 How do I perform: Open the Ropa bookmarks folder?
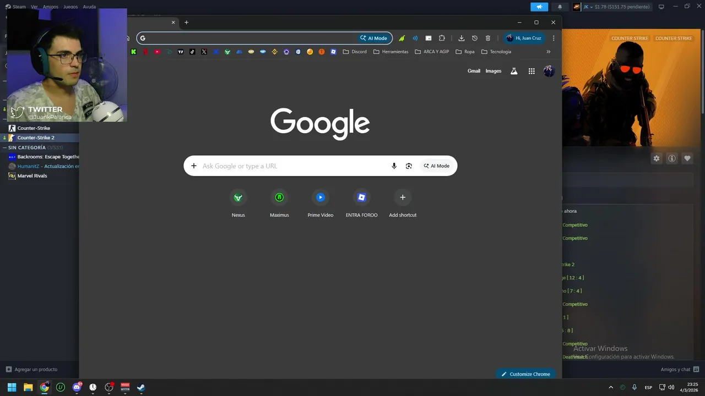click(465, 52)
